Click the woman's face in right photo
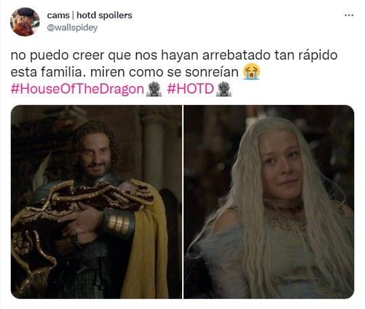 279,164
